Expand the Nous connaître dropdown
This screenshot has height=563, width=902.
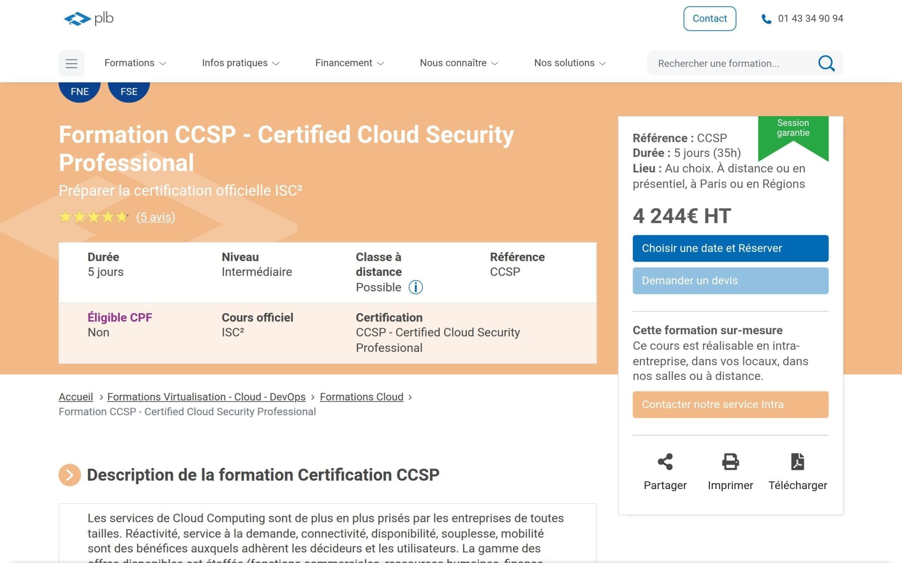[458, 63]
